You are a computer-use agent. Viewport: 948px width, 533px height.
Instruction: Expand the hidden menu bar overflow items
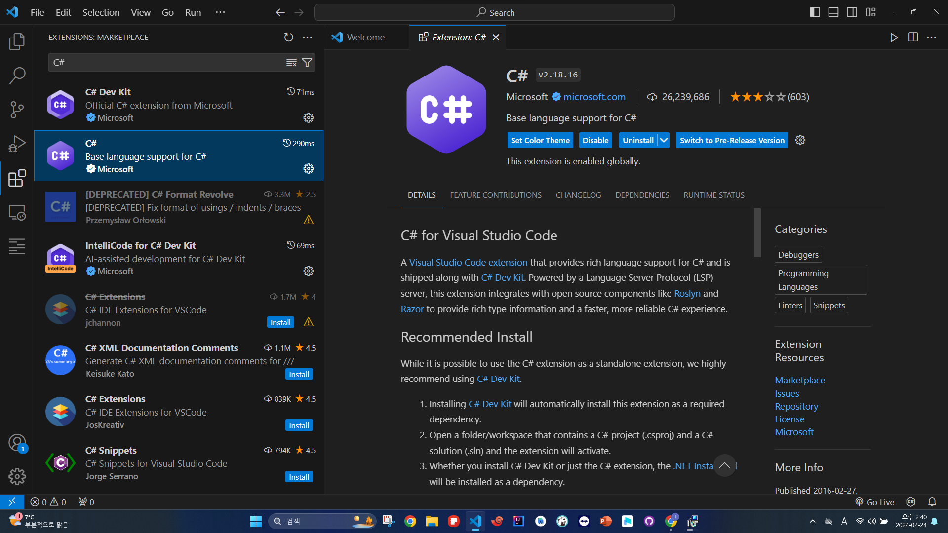click(x=220, y=12)
